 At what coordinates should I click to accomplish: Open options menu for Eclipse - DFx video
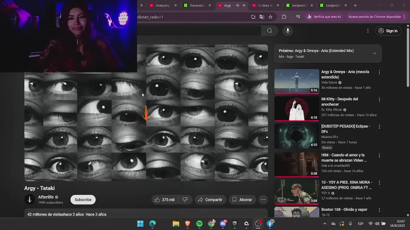click(x=379, y=126)
